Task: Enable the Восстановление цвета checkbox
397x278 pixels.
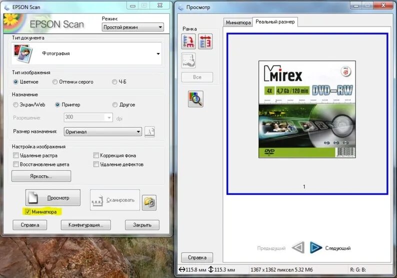Action: [16, 164]
